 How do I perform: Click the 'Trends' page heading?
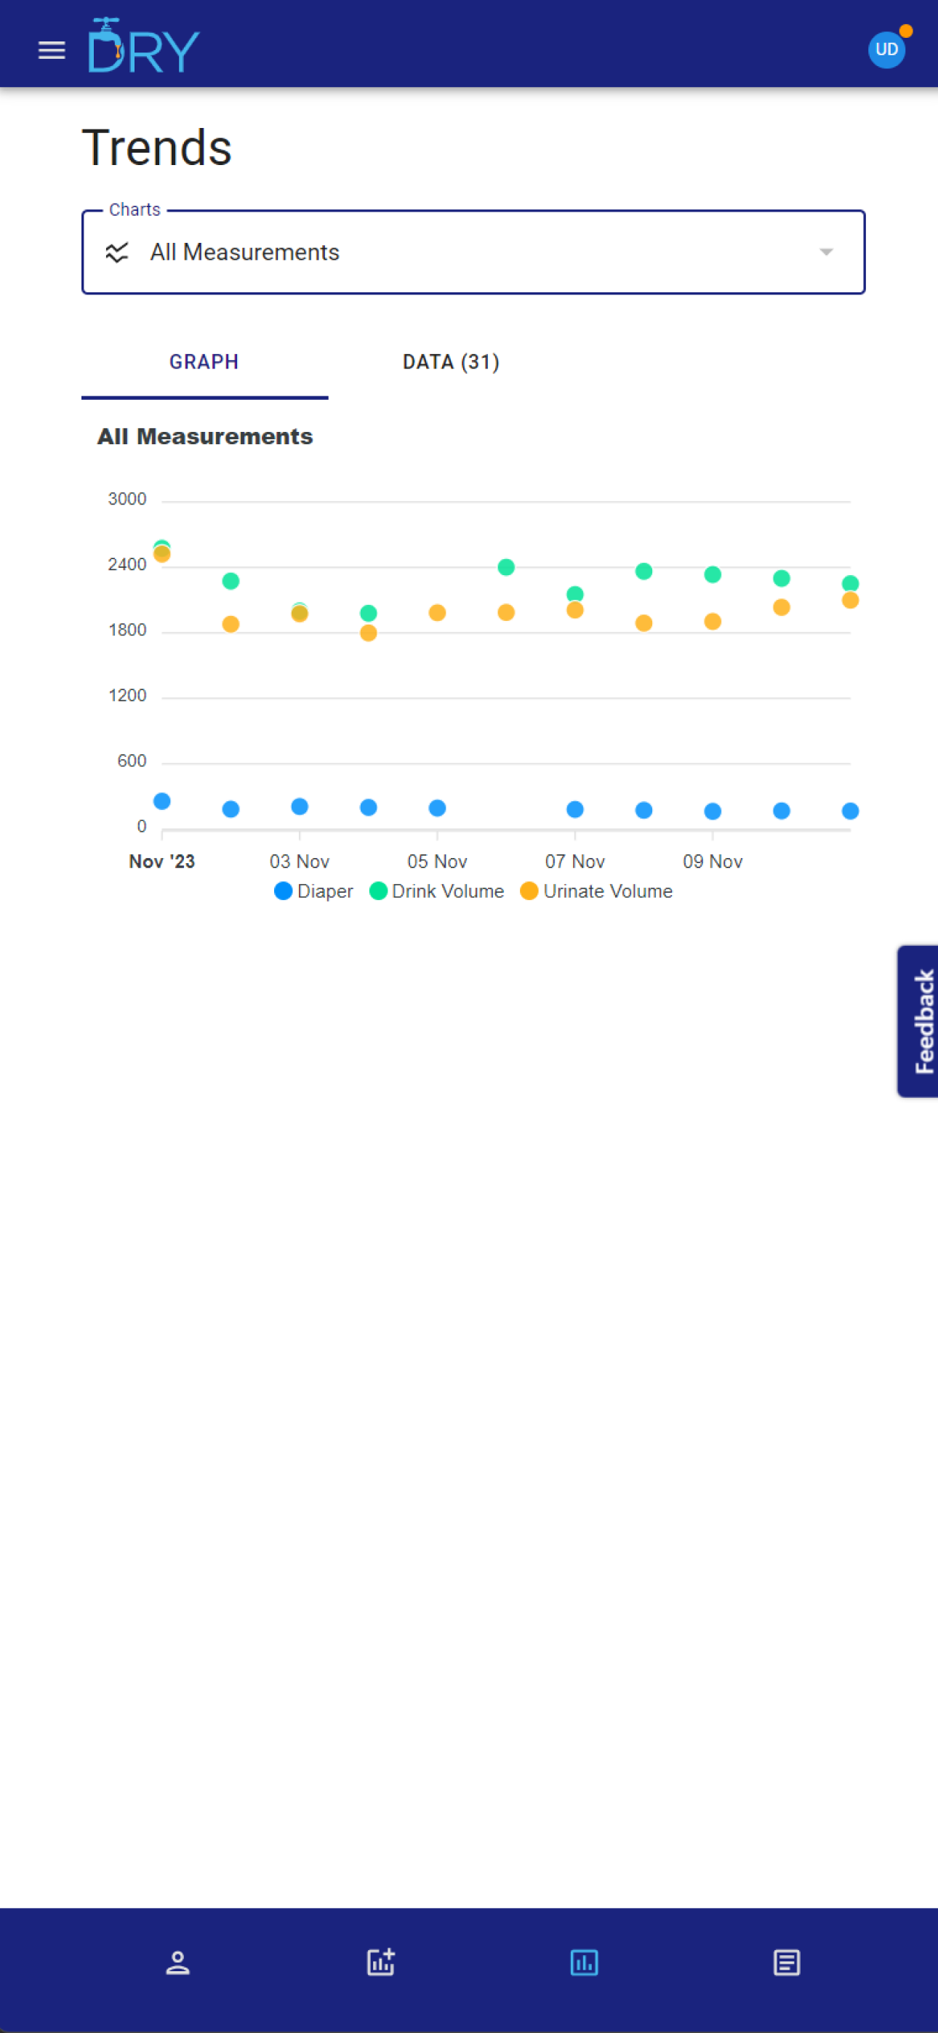(x=157, y=148)
